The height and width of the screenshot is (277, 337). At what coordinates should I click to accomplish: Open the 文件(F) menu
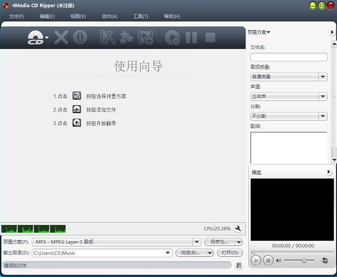click(16, 16)
